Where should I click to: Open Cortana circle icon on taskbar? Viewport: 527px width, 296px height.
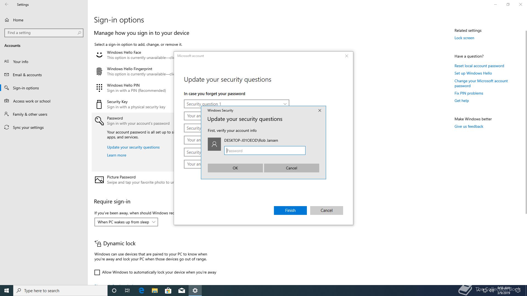(x=114, y=291)
